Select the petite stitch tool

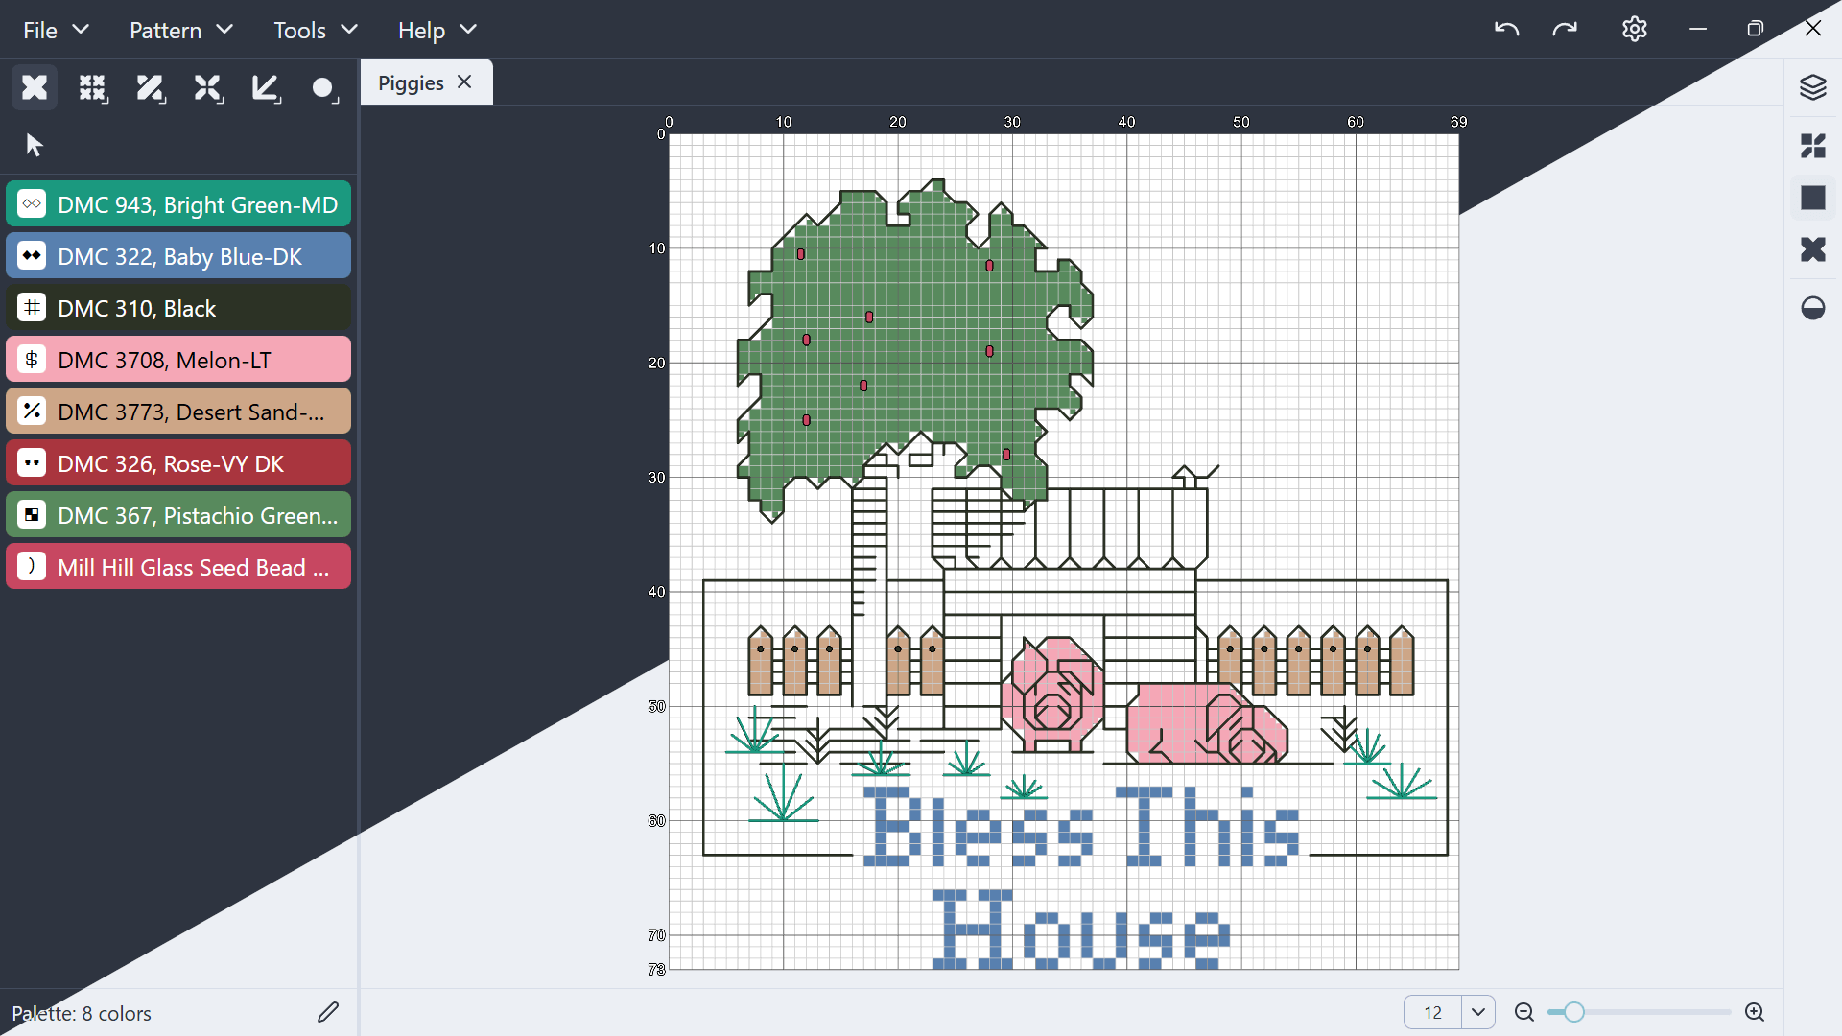click(92, 88)
